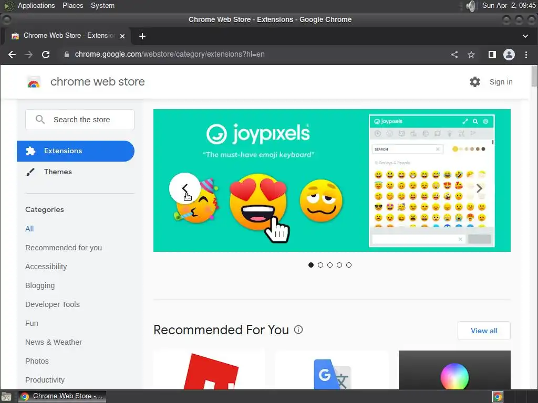
Task: Select the third carousel dot
Action: [330, 265]
